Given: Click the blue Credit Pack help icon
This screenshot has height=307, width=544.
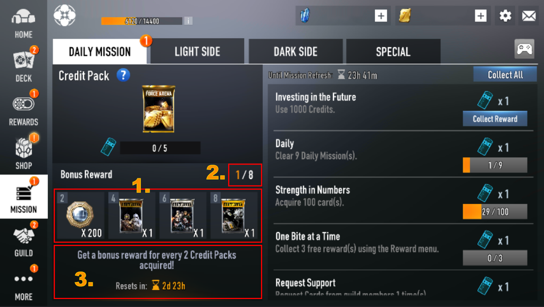Looking at the screenshot, I should click(123, 75).
